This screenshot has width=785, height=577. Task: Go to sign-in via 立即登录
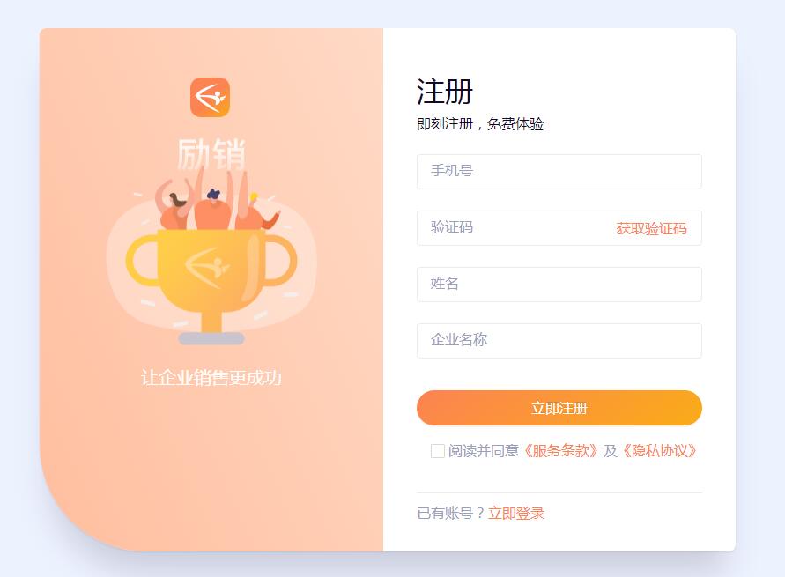tap(516, 514)
